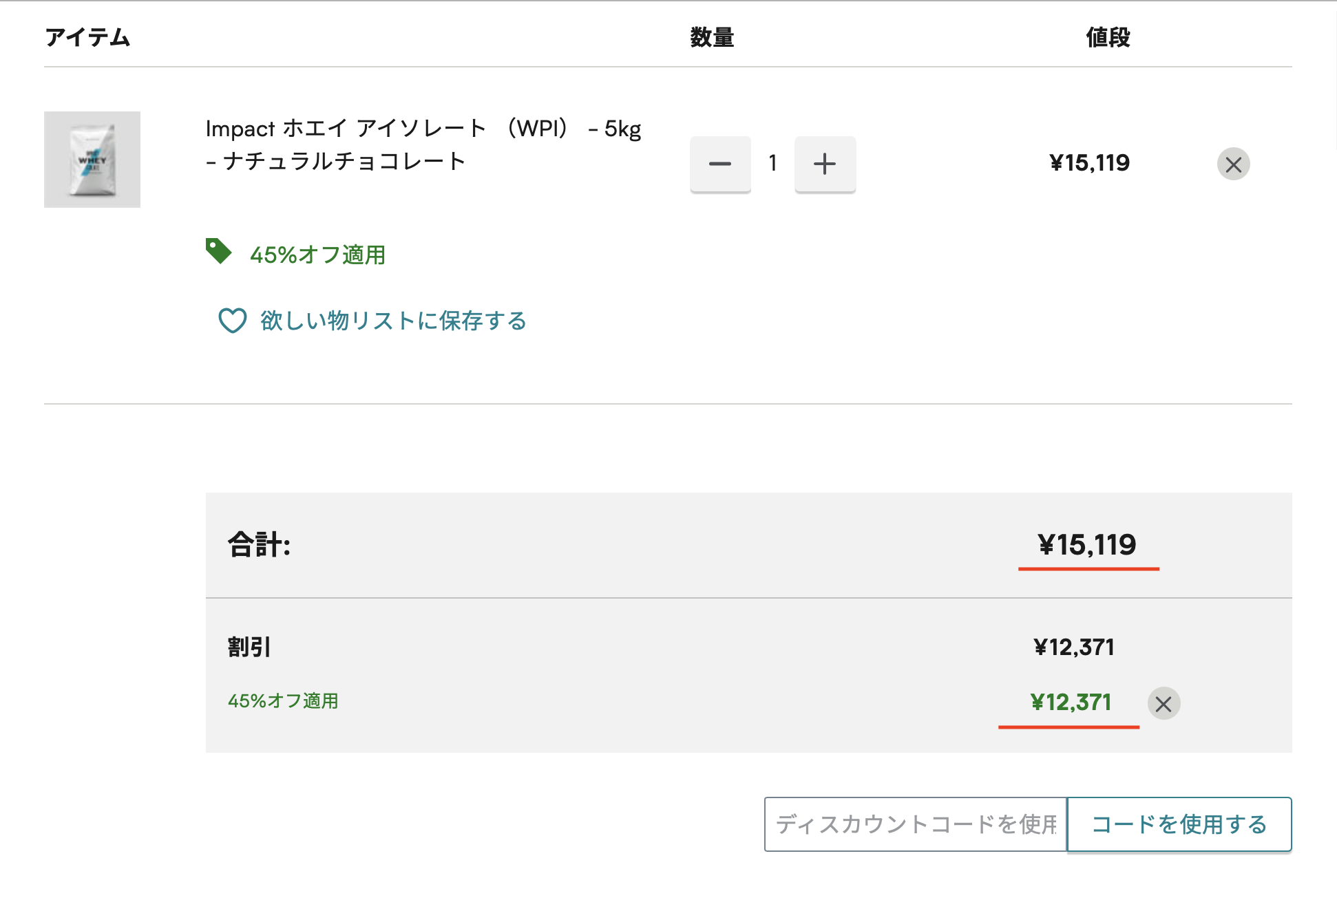
Task: Click 欲しい物リストに保存する link text
Action: tap(394, 321)
